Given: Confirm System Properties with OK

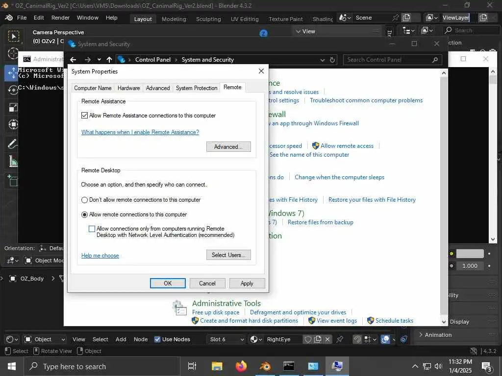Looking at the screenshot, I should coord(168,283).
